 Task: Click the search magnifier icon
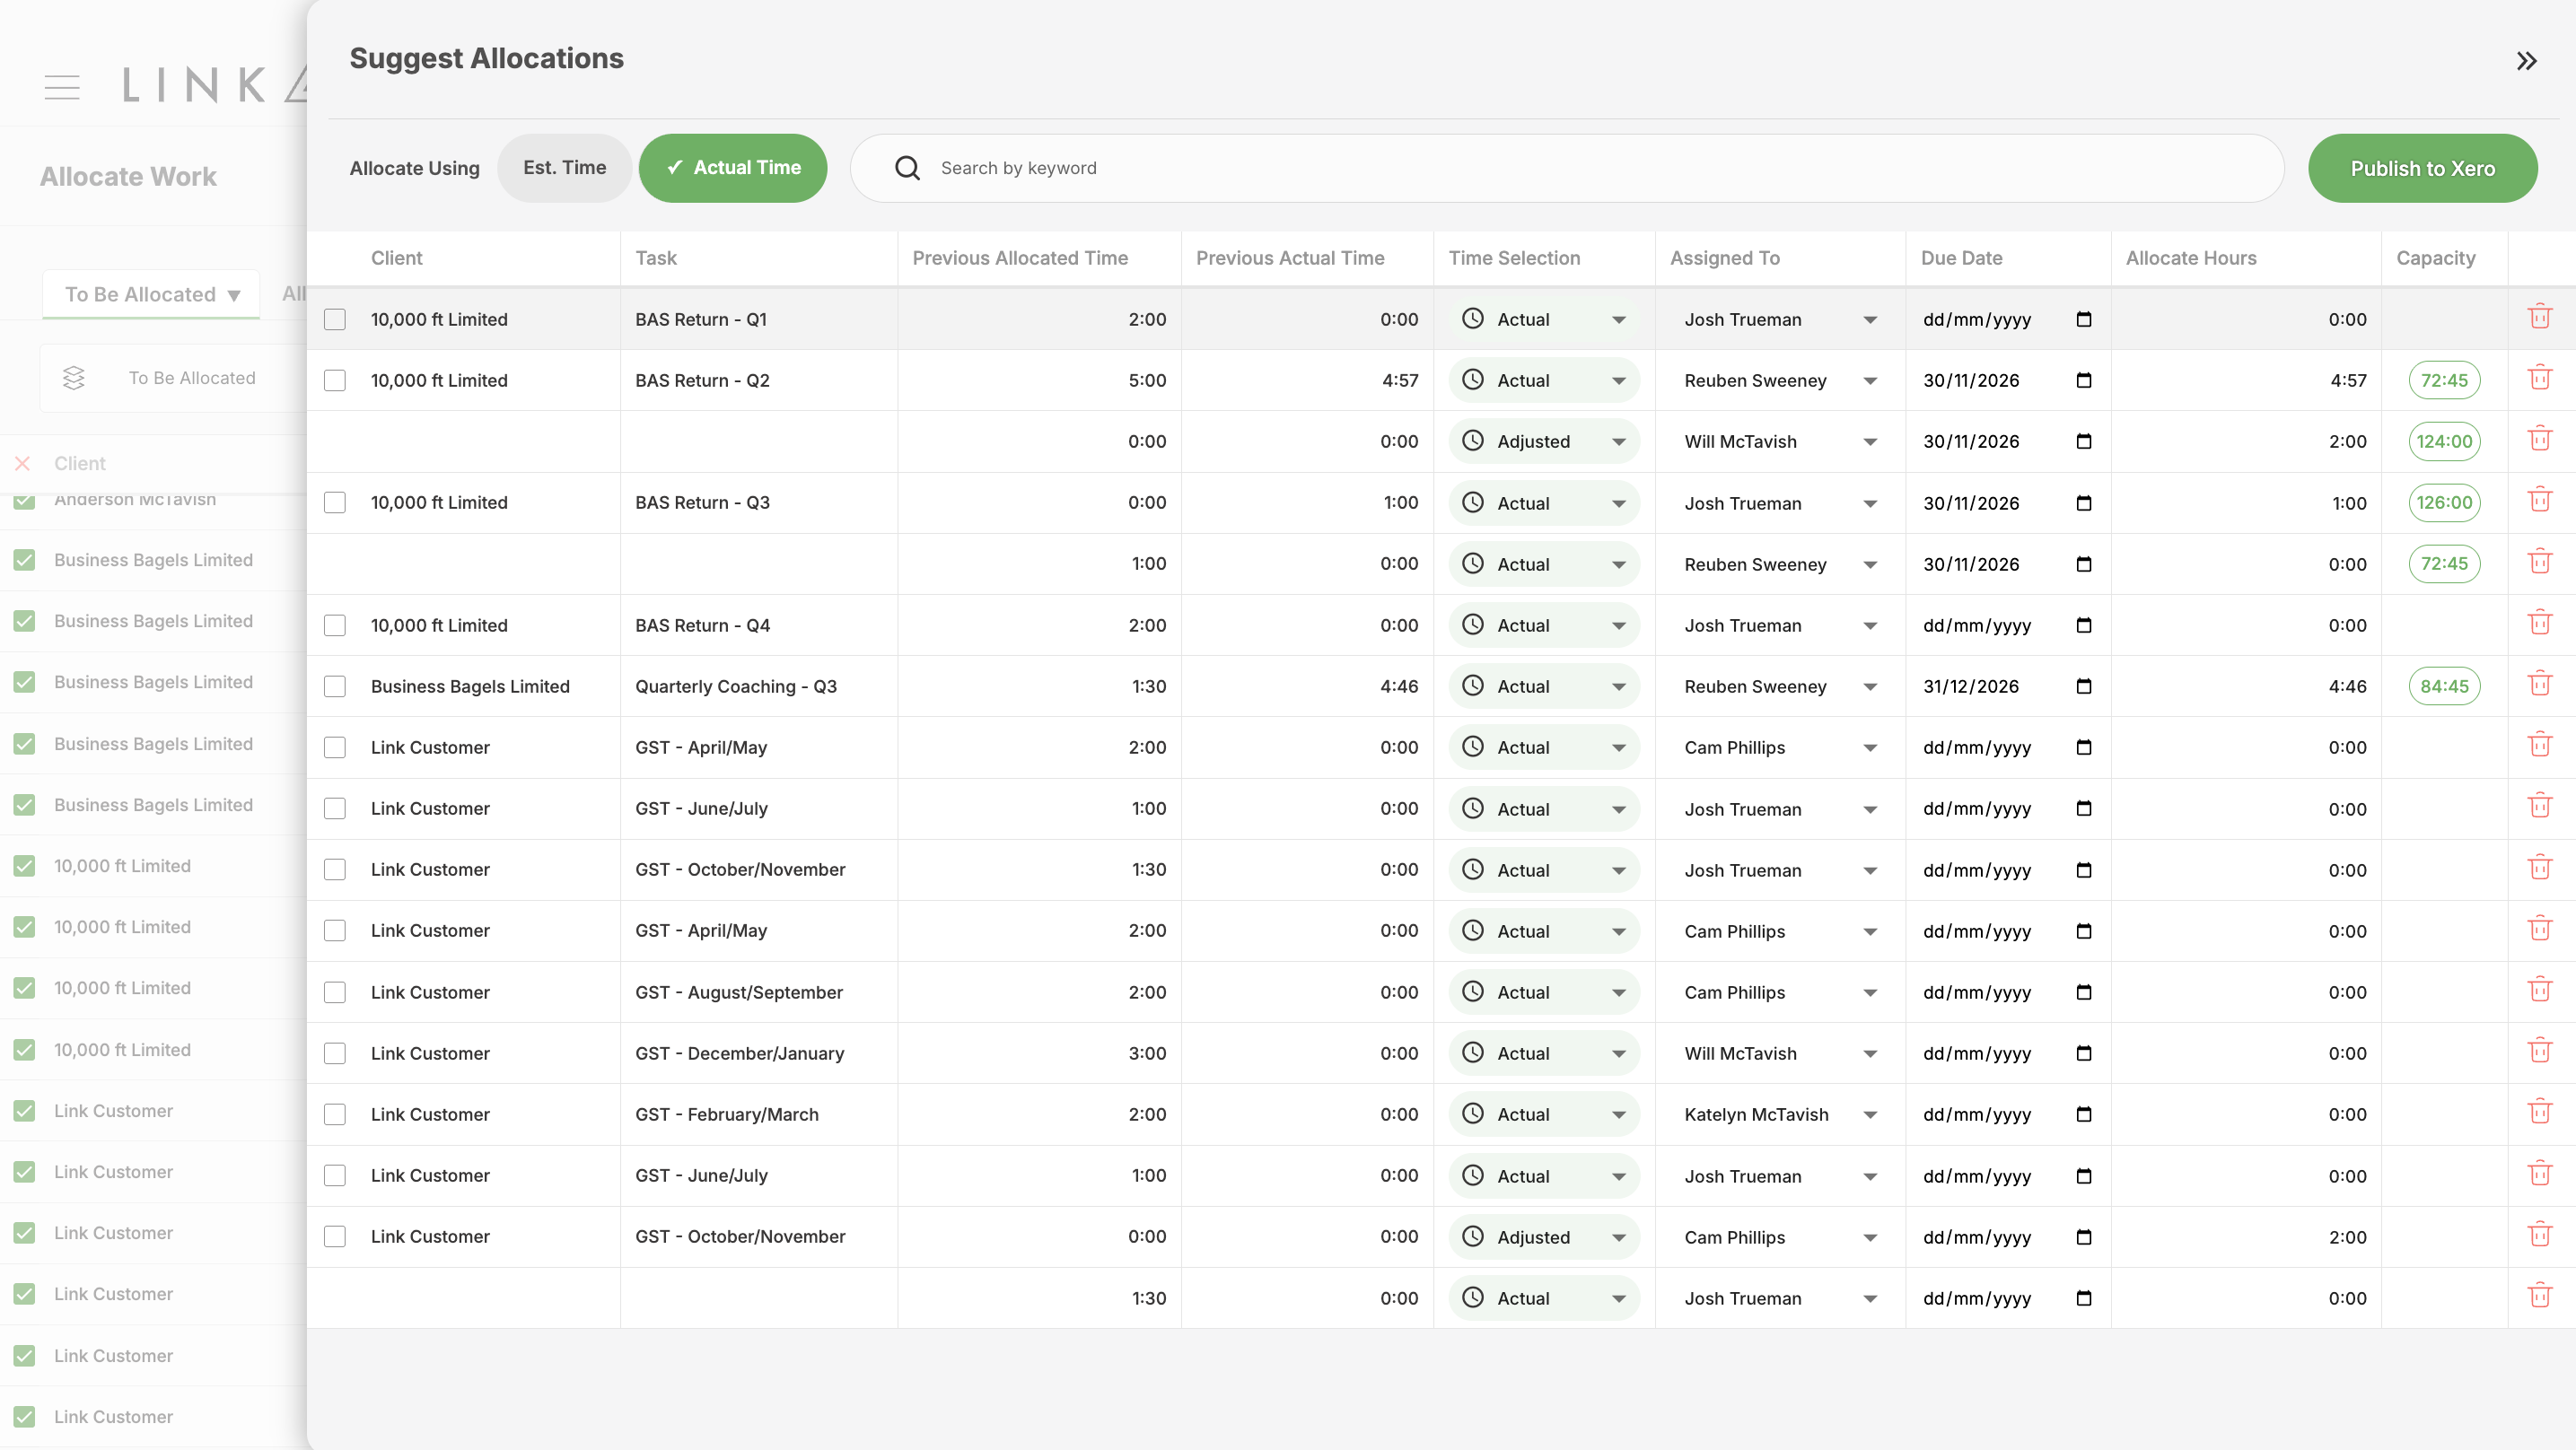click(907, 168)
